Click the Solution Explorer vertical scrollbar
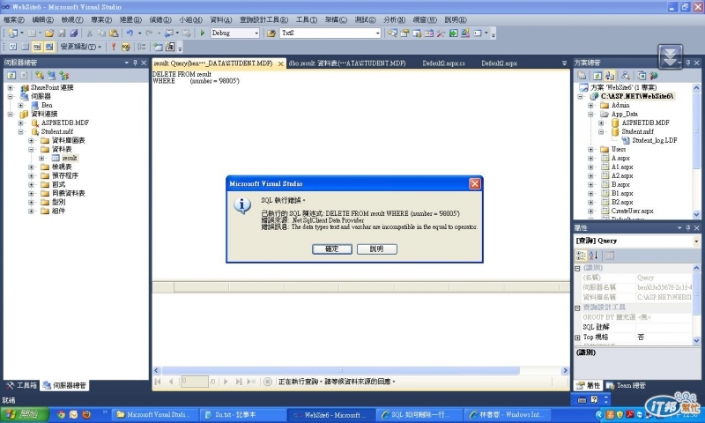The width and height of the screenshot is (705, 423). click(x=696, y=130)
